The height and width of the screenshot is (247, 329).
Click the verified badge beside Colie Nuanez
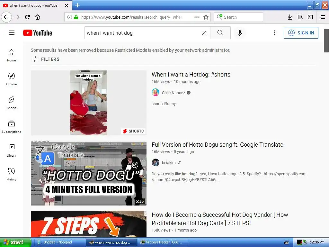tap(189, 93)
